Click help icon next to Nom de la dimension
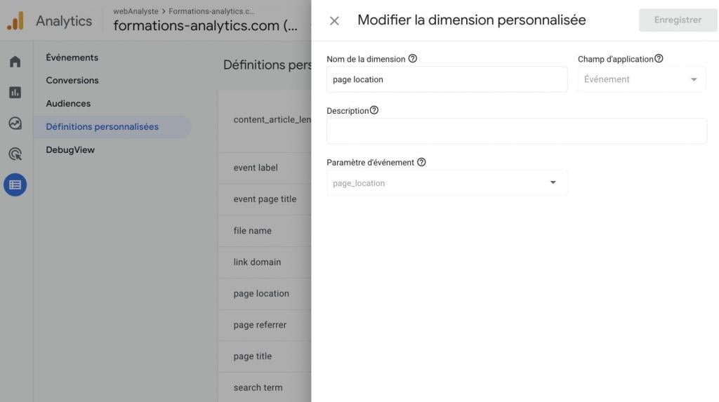719x402 pixels. (413, 59)
